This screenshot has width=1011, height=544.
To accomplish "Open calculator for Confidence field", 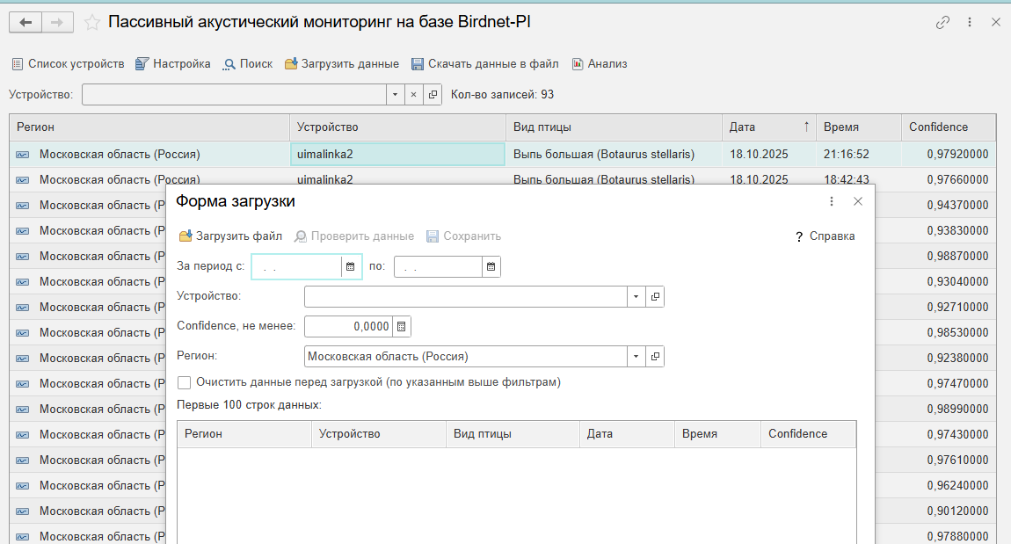I will point(402,326).
